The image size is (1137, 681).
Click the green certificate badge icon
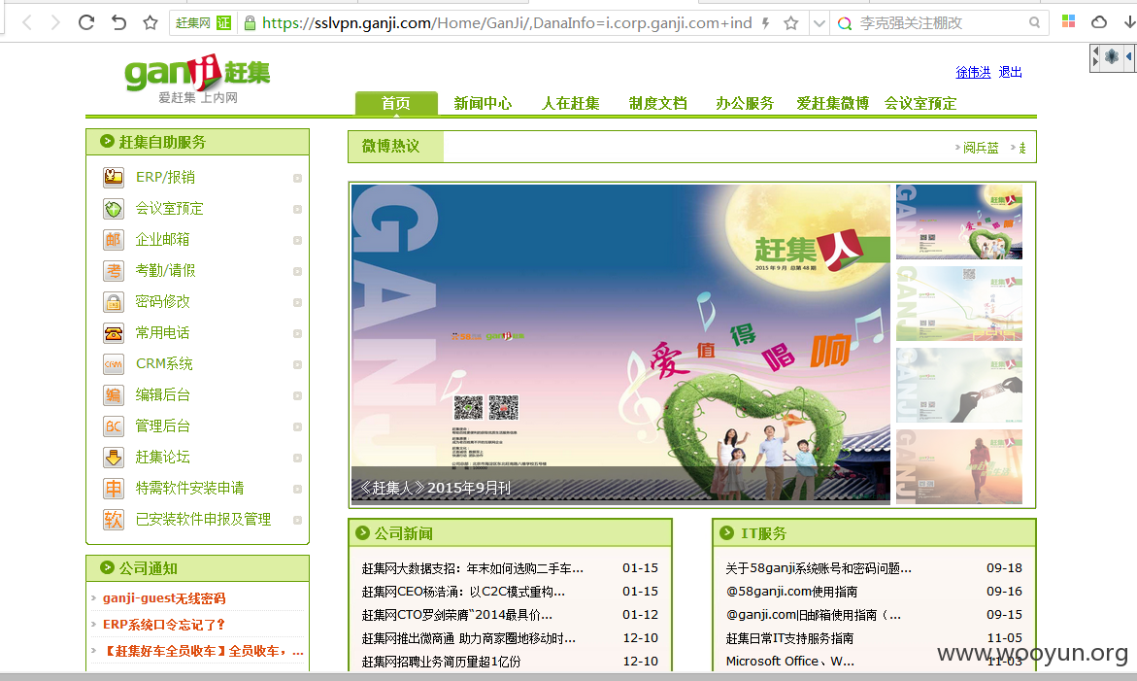[224, 23]
